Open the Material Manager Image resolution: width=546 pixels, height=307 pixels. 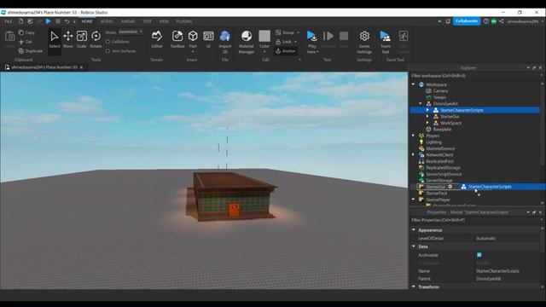pos(247,42)
